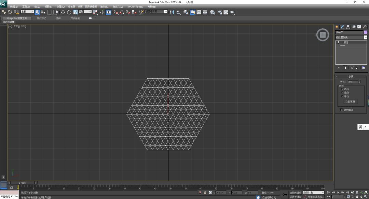369x199 pixels.
Task: Toggle the selection lock padlock icon
Action: [205, 193]
